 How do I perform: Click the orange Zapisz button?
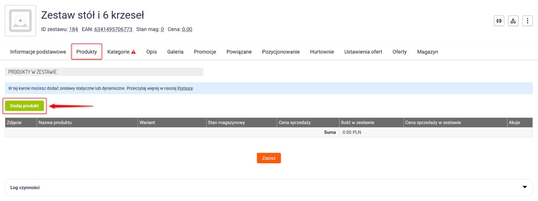click(x=269, y=158)
